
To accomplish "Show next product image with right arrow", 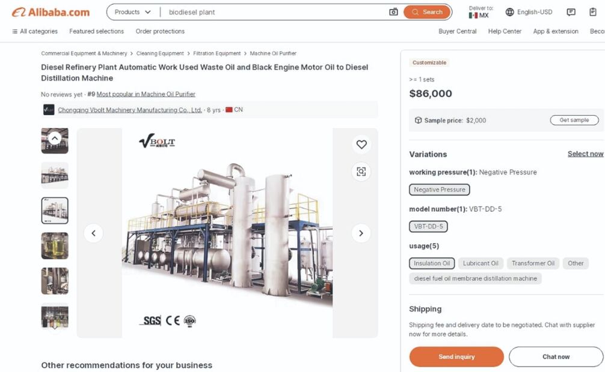I will click(x=361, y=233).
